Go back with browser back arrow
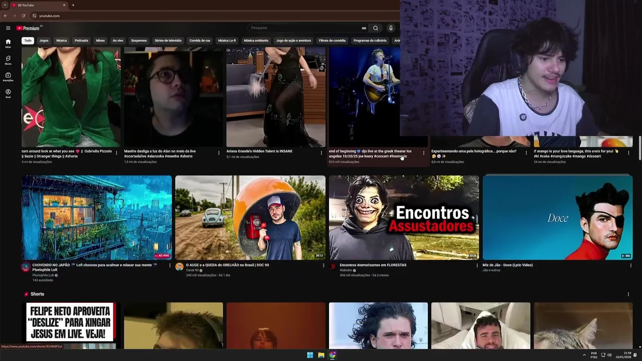642x361 pixels. pos(6,16)
